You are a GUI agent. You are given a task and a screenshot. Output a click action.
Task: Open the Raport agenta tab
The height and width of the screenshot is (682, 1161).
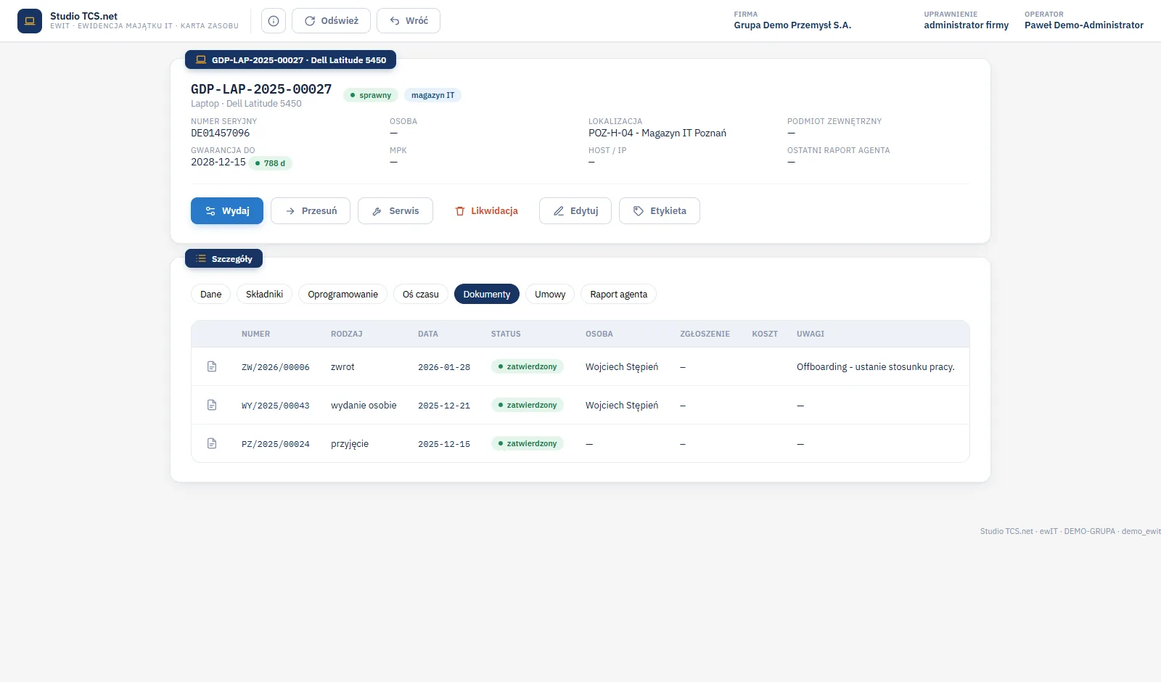click(x=618, y=295)
